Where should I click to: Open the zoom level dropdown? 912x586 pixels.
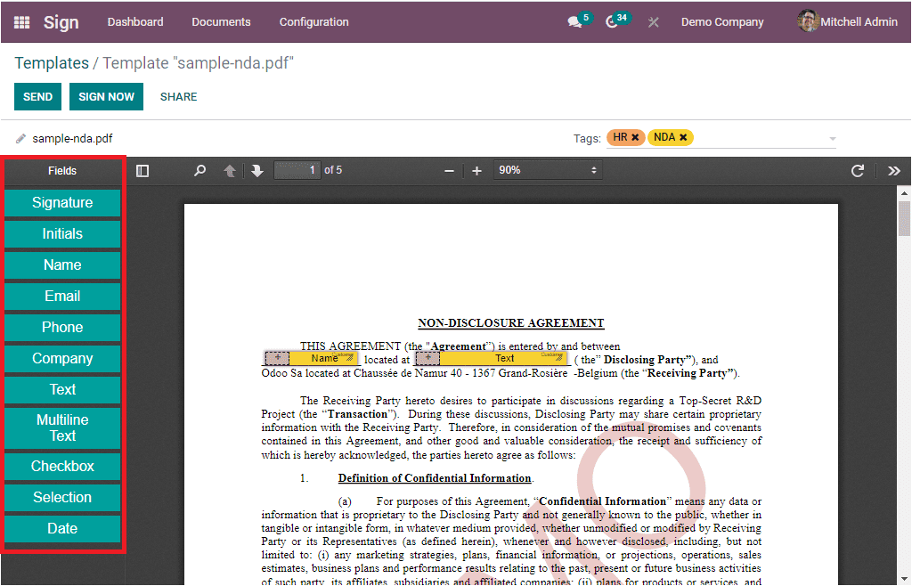[548, 170]
